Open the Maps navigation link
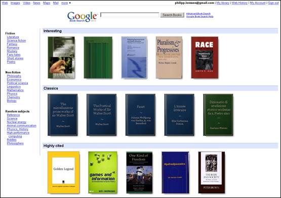 point(47,3)
